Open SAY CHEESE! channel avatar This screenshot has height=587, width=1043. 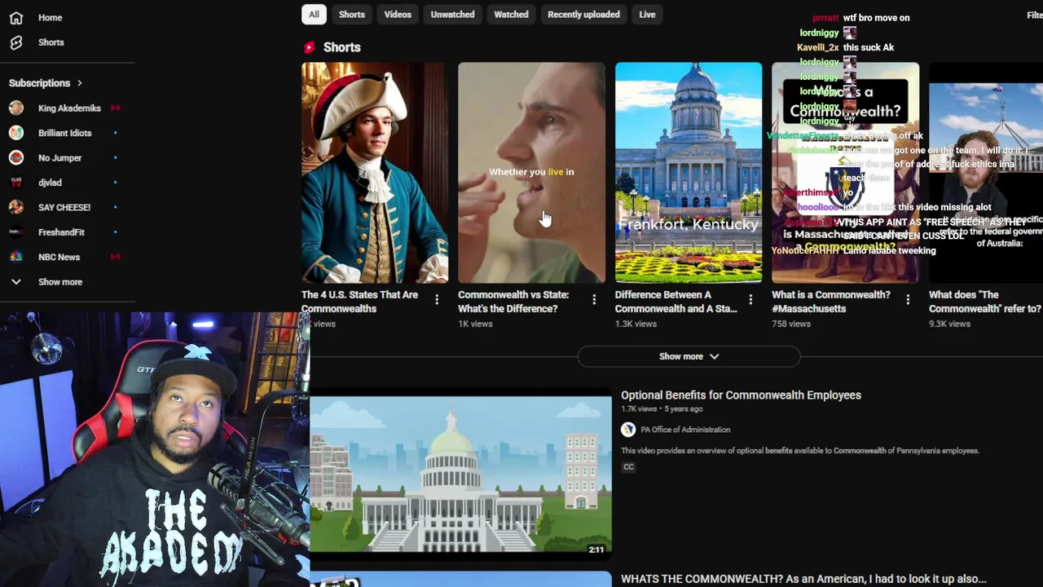(16, 207)
